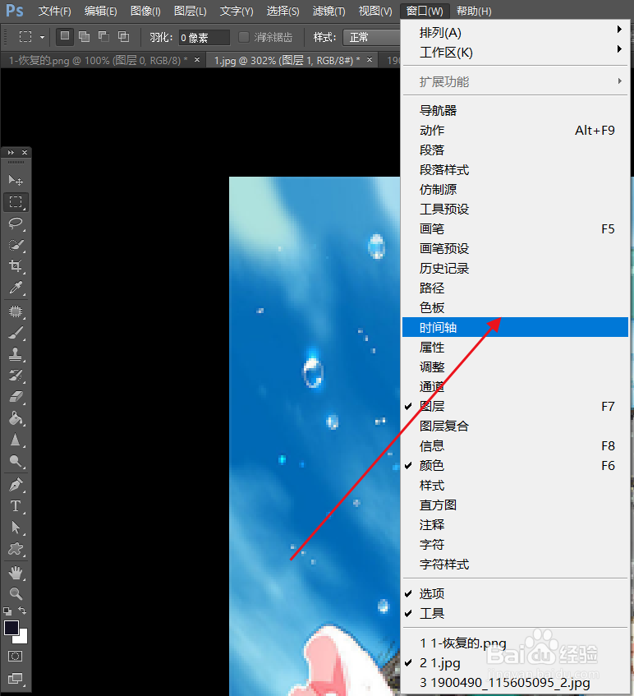
Task: Choose 动作 menu entry
Action: 515,130
